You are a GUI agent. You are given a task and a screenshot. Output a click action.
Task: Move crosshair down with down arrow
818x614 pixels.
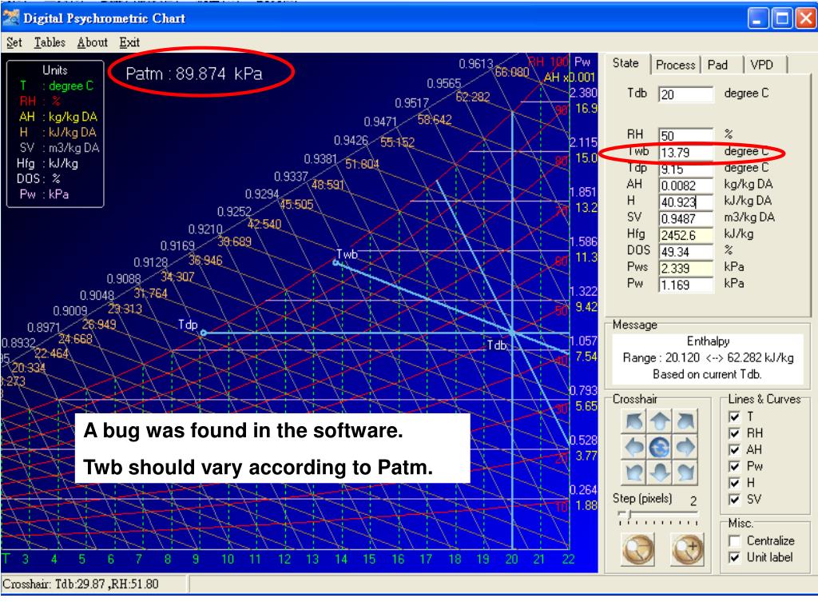coord(659,472)
